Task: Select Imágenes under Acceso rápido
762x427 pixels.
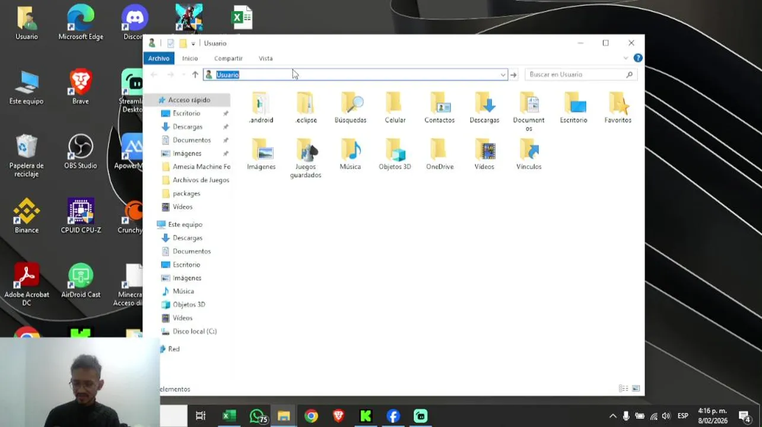Action: [x=187, y=154]
